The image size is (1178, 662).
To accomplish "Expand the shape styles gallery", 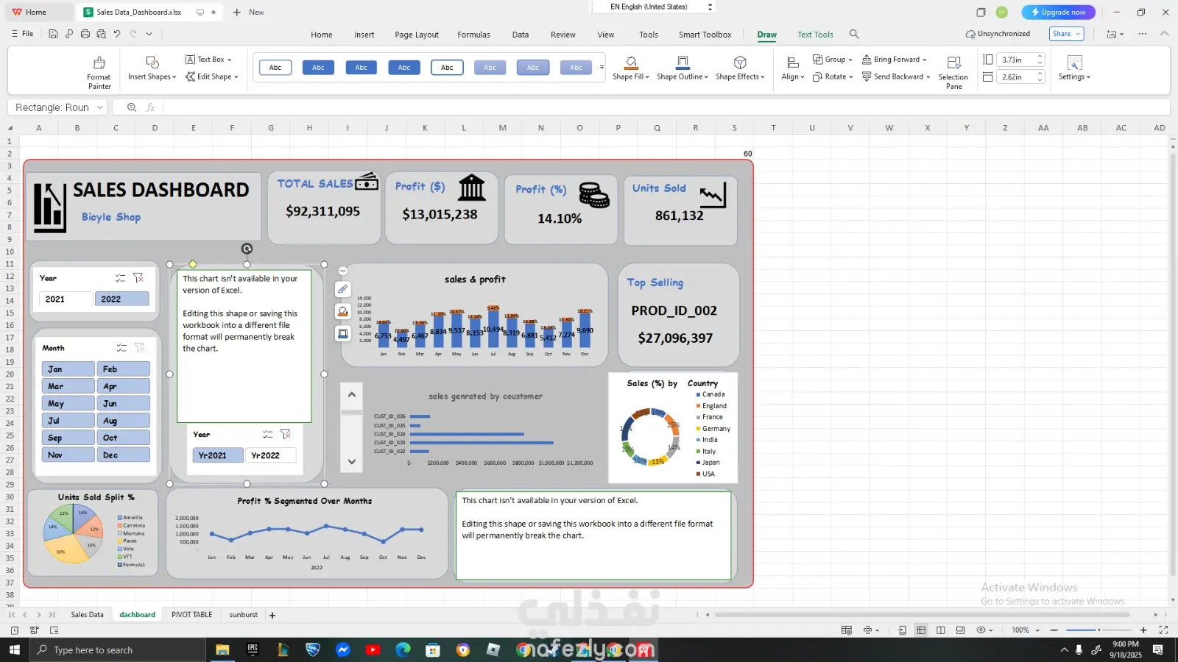I will (x=602, y=68).
